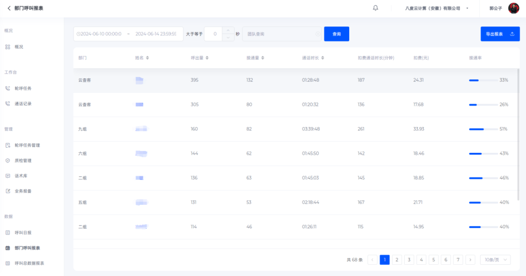Click the 导出报表 export button
The image size is (526, 276).
500,34
